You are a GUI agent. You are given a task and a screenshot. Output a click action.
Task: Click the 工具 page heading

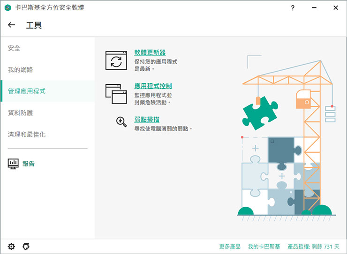(x=34, y=25)
